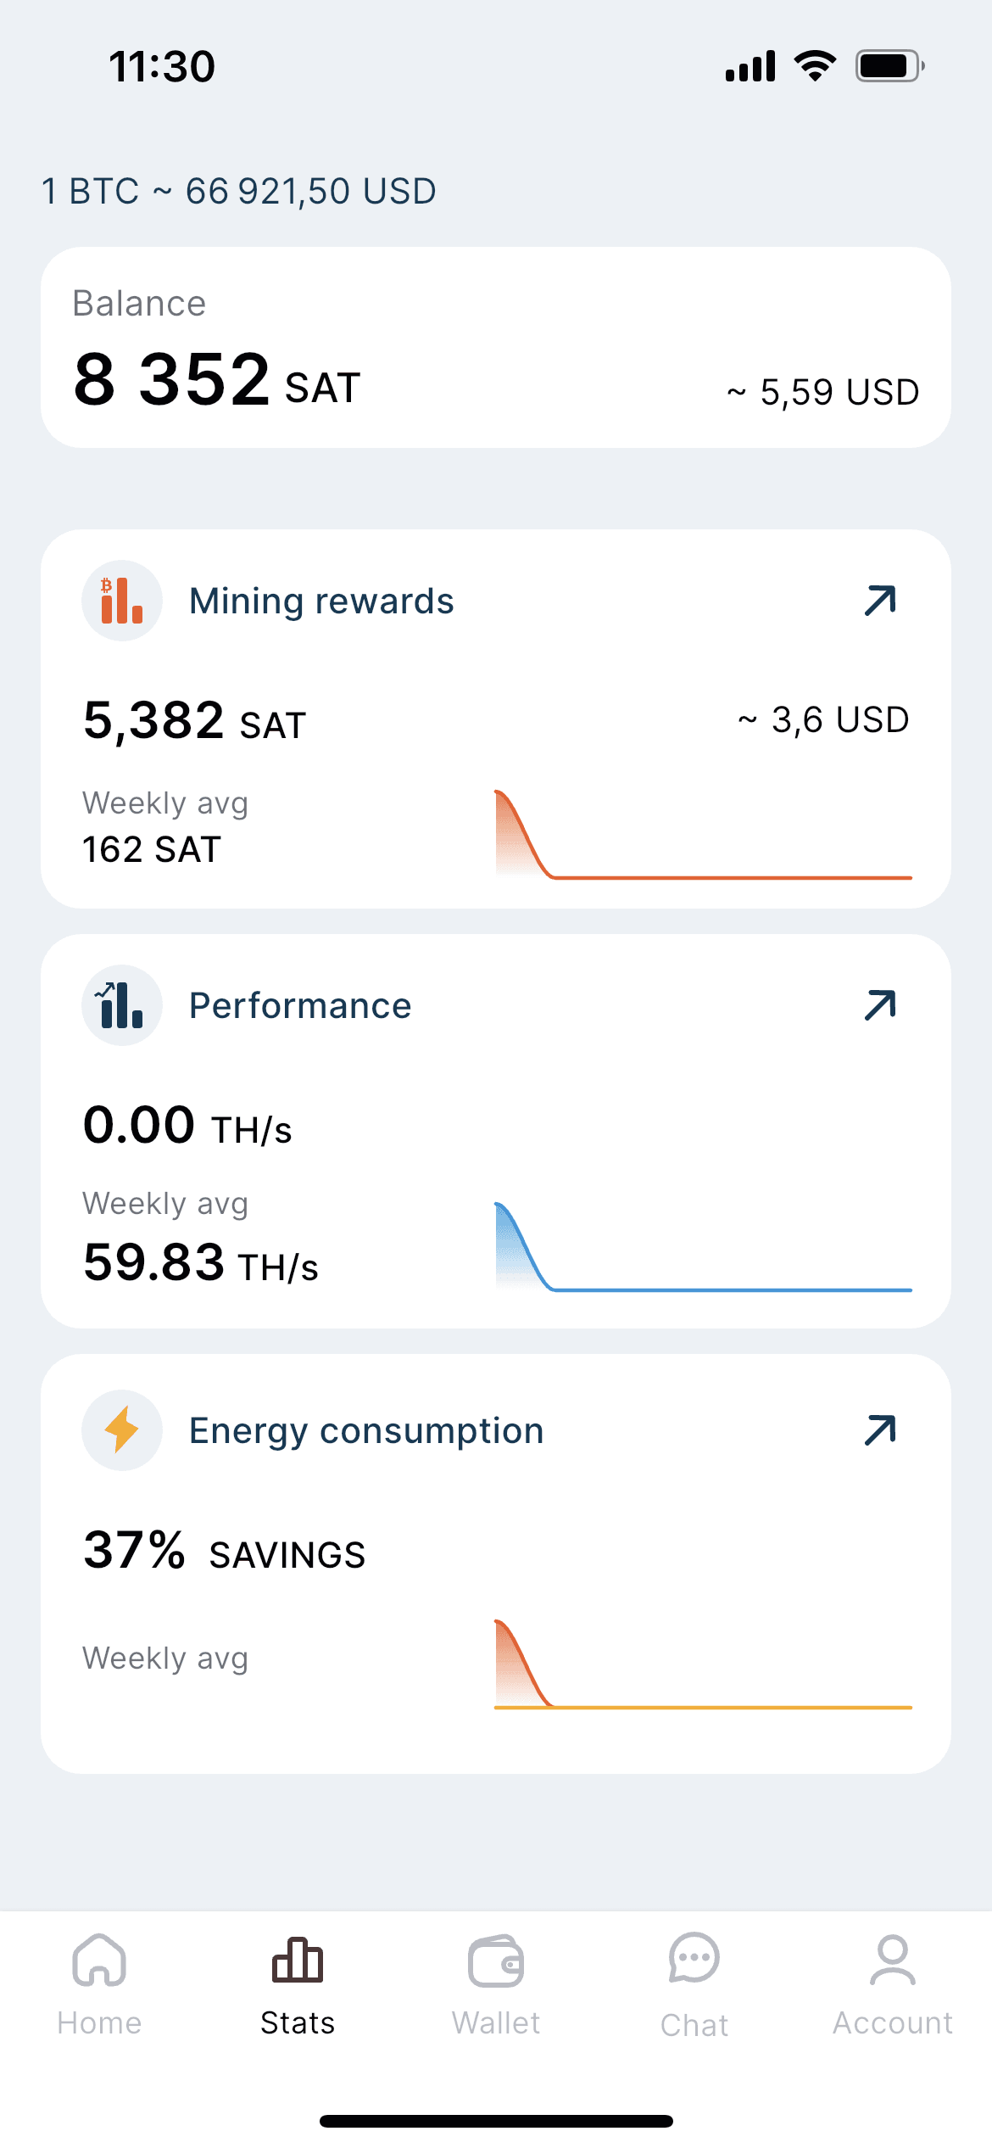Tap the Energy consumption lightning bolt icon

122,1430
